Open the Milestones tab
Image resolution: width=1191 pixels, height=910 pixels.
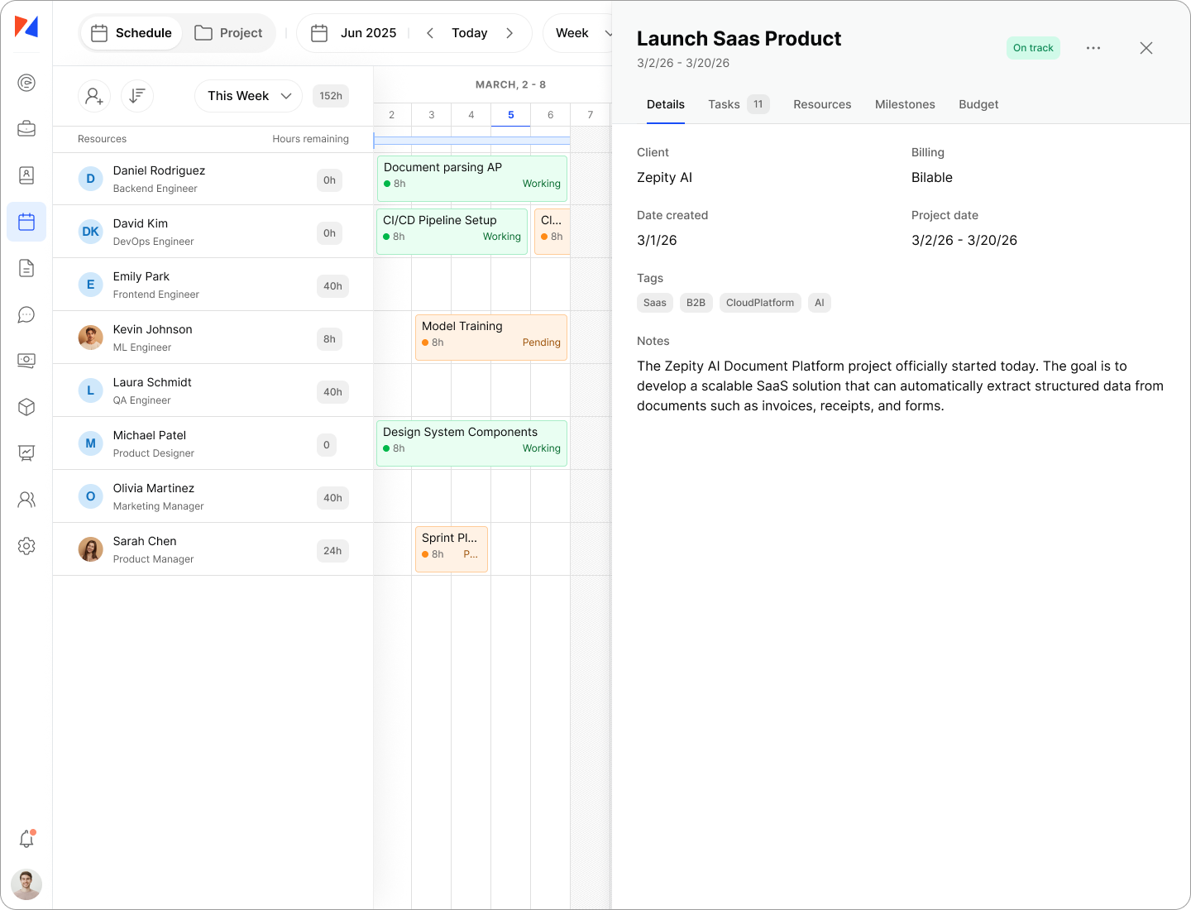point(905,104)
